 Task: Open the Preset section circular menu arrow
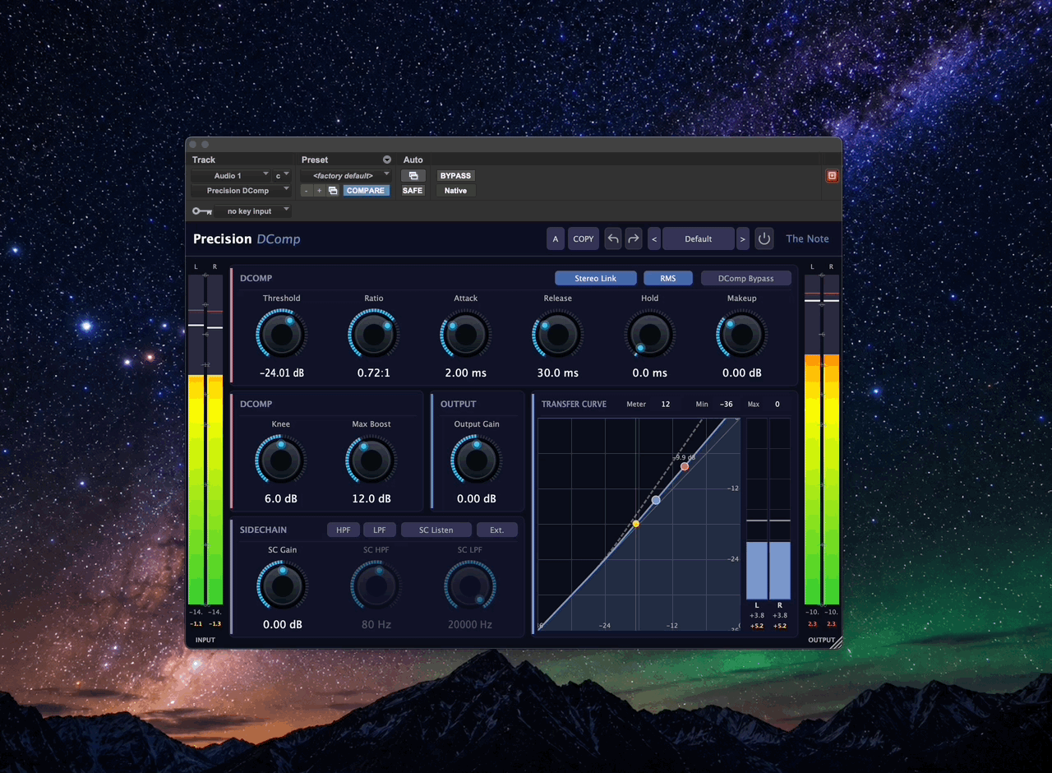point(387,160)
